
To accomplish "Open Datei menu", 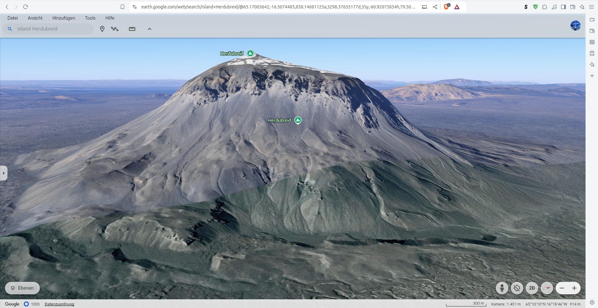I will click(12, 18).
